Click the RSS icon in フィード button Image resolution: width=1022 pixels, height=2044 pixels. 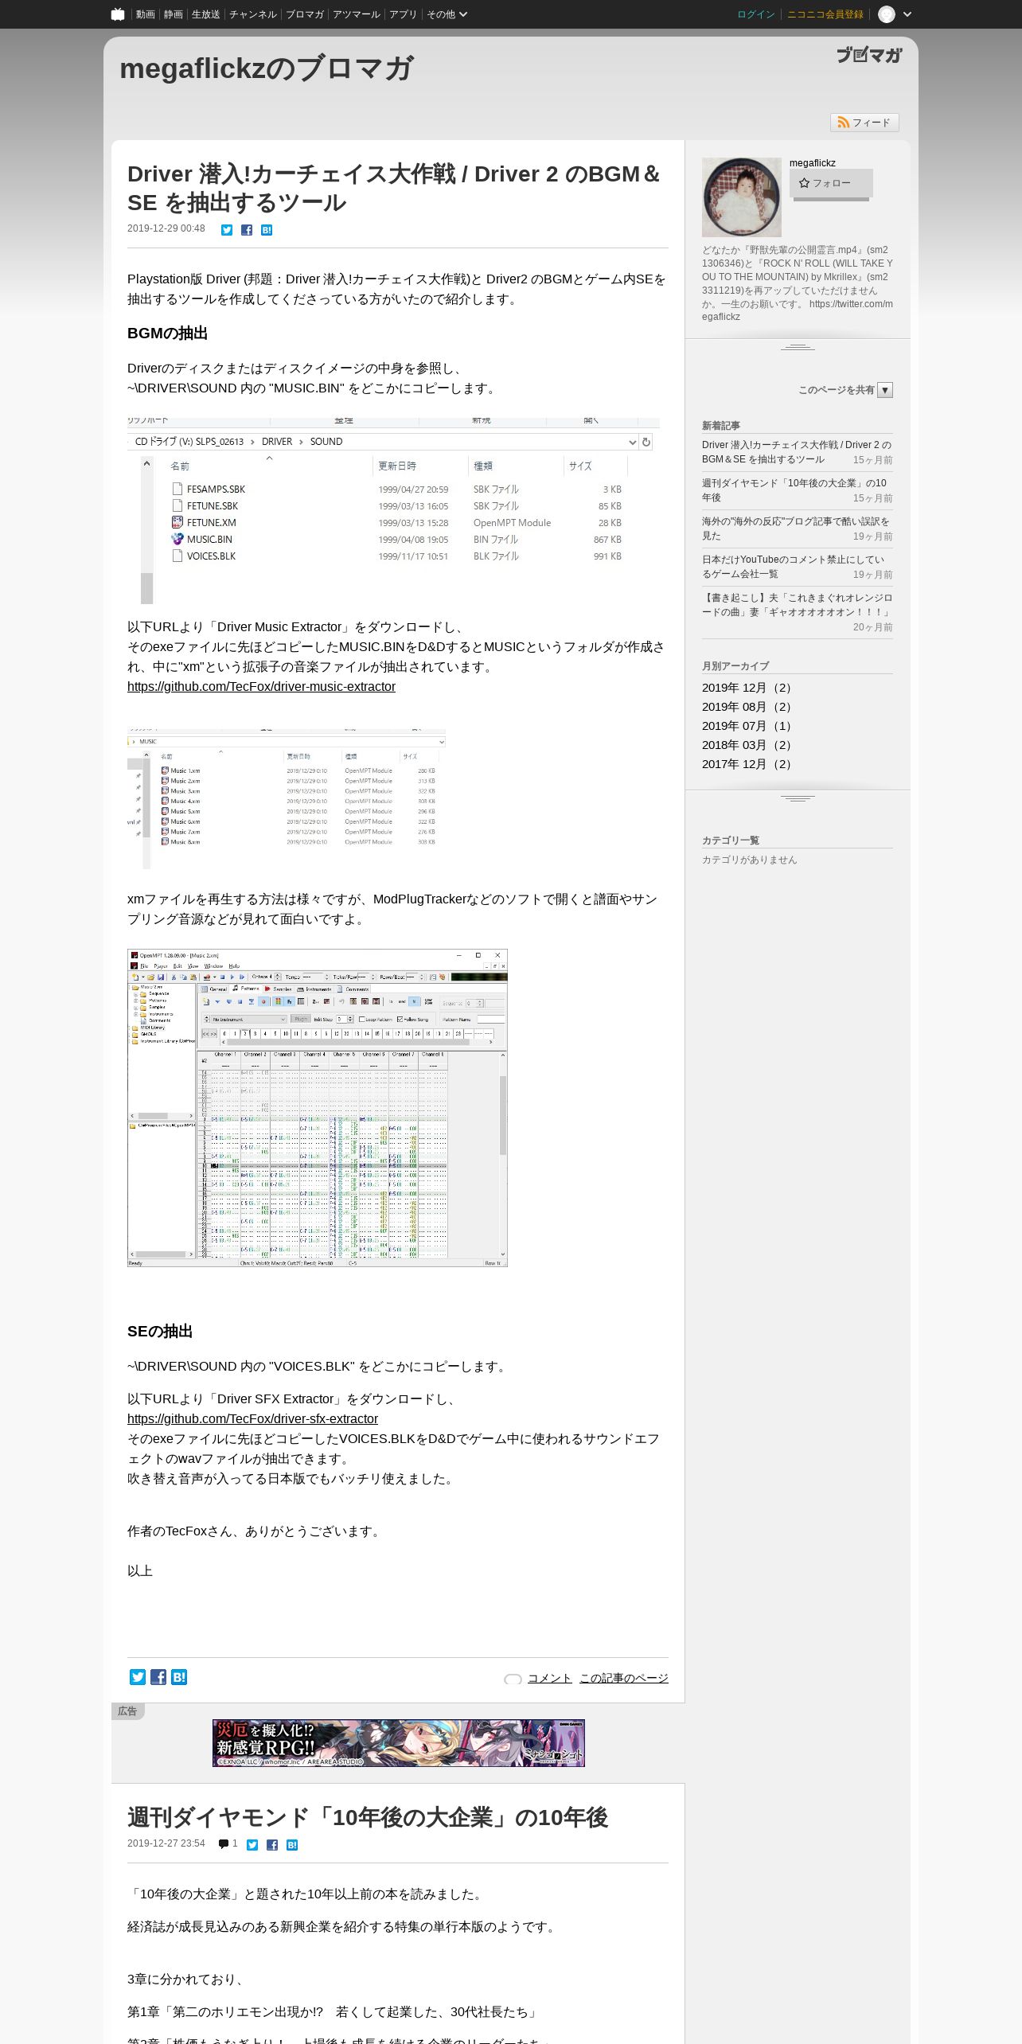coord(843,123)
